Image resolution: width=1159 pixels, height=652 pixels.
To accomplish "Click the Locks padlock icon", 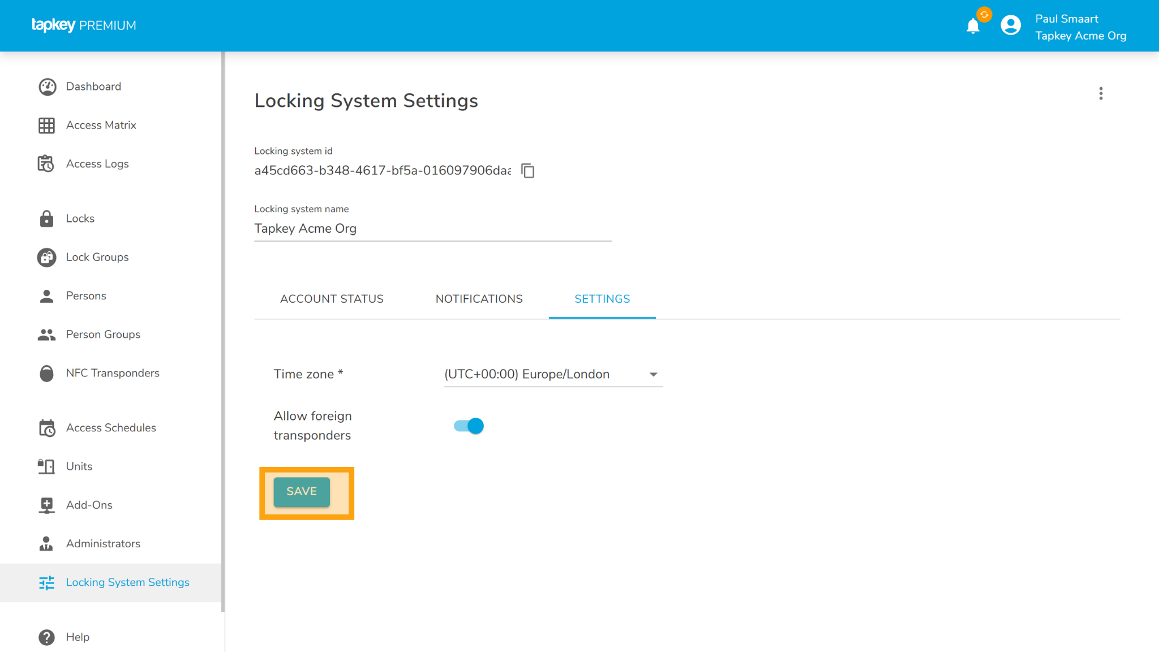I will point(46,218).
